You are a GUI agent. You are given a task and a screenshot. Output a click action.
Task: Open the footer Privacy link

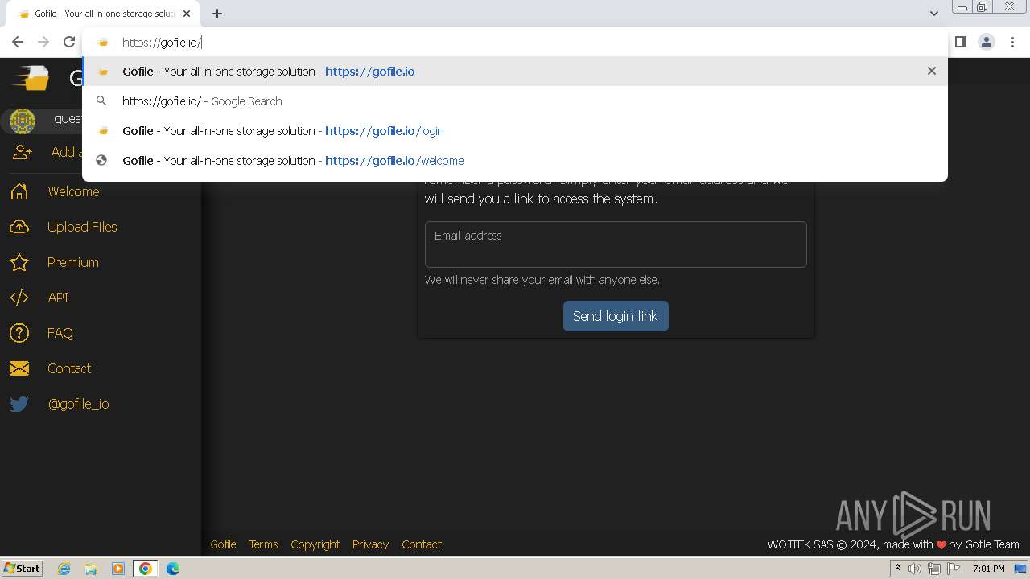[370, 544]
